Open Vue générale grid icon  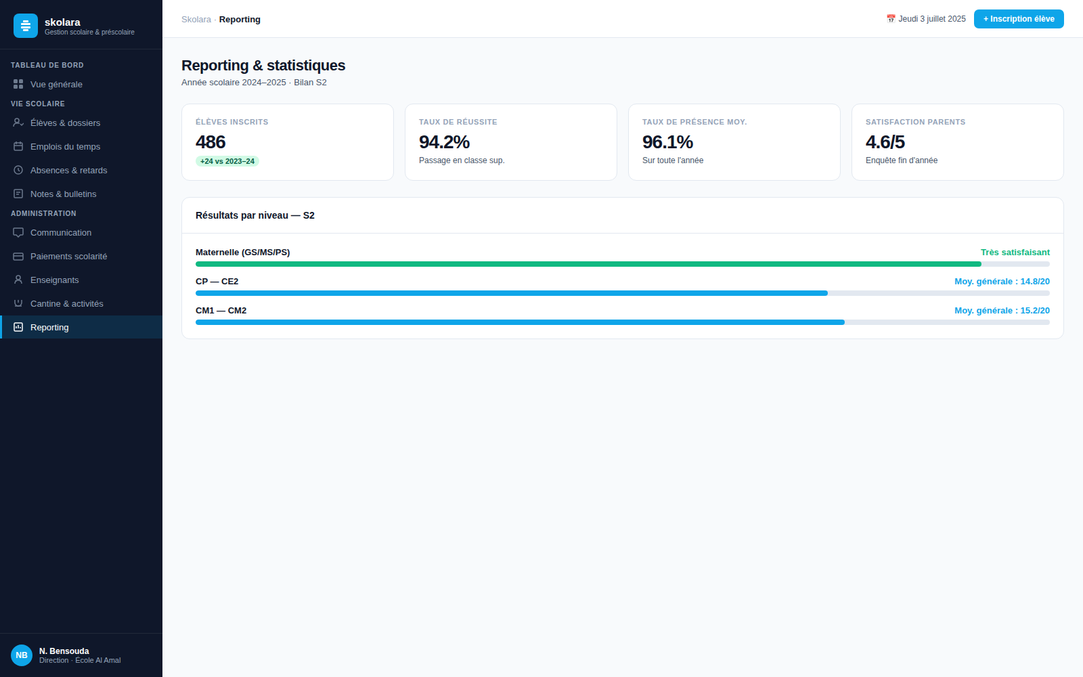point(18,84)
